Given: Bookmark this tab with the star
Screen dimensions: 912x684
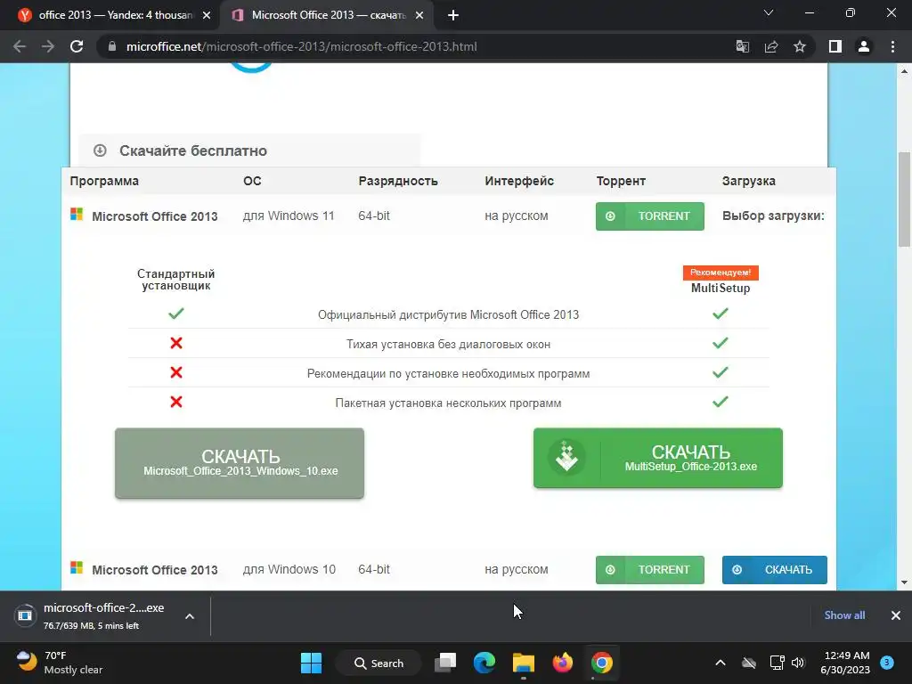Looking at the screenshot, I should pos(800,46).
